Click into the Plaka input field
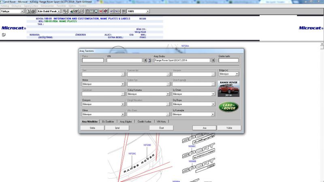Screen dimensions: 324x182 click(93, 60)
